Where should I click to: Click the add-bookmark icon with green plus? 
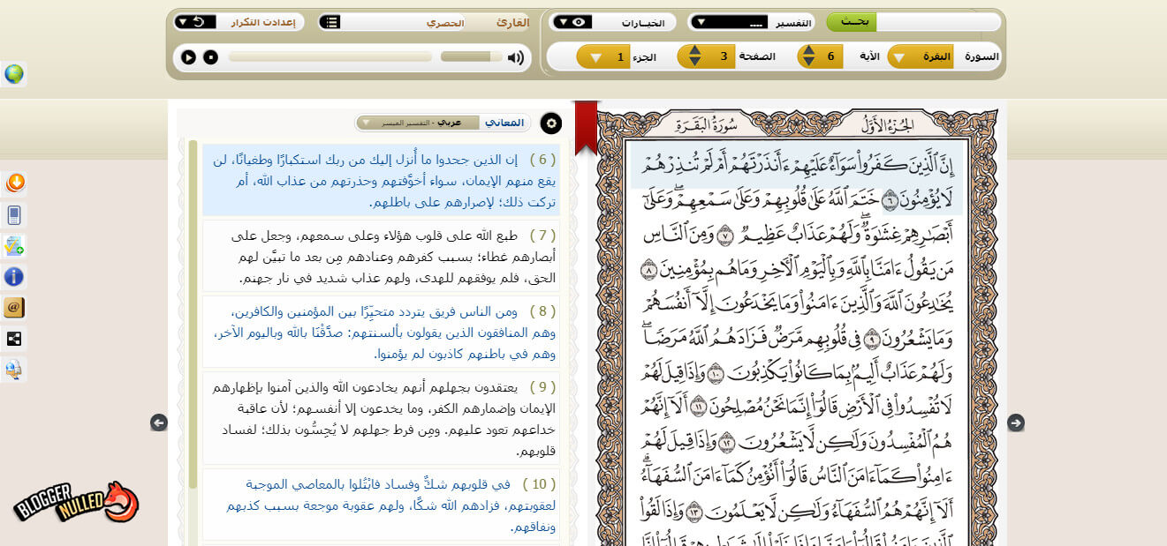tap(14, 246)
